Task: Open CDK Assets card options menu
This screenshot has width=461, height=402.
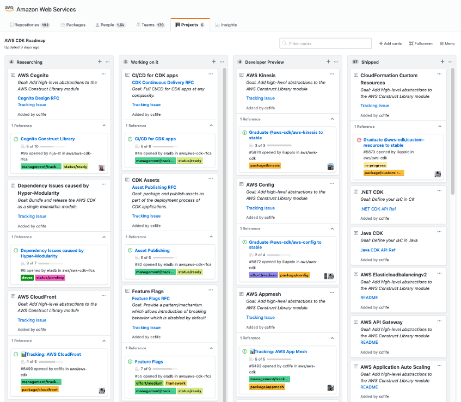Action: click(211, 178)
